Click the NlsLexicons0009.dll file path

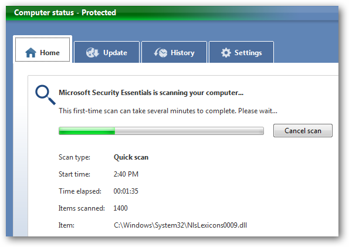point(180,225)
